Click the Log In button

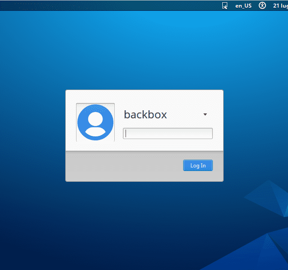(198, 165)
